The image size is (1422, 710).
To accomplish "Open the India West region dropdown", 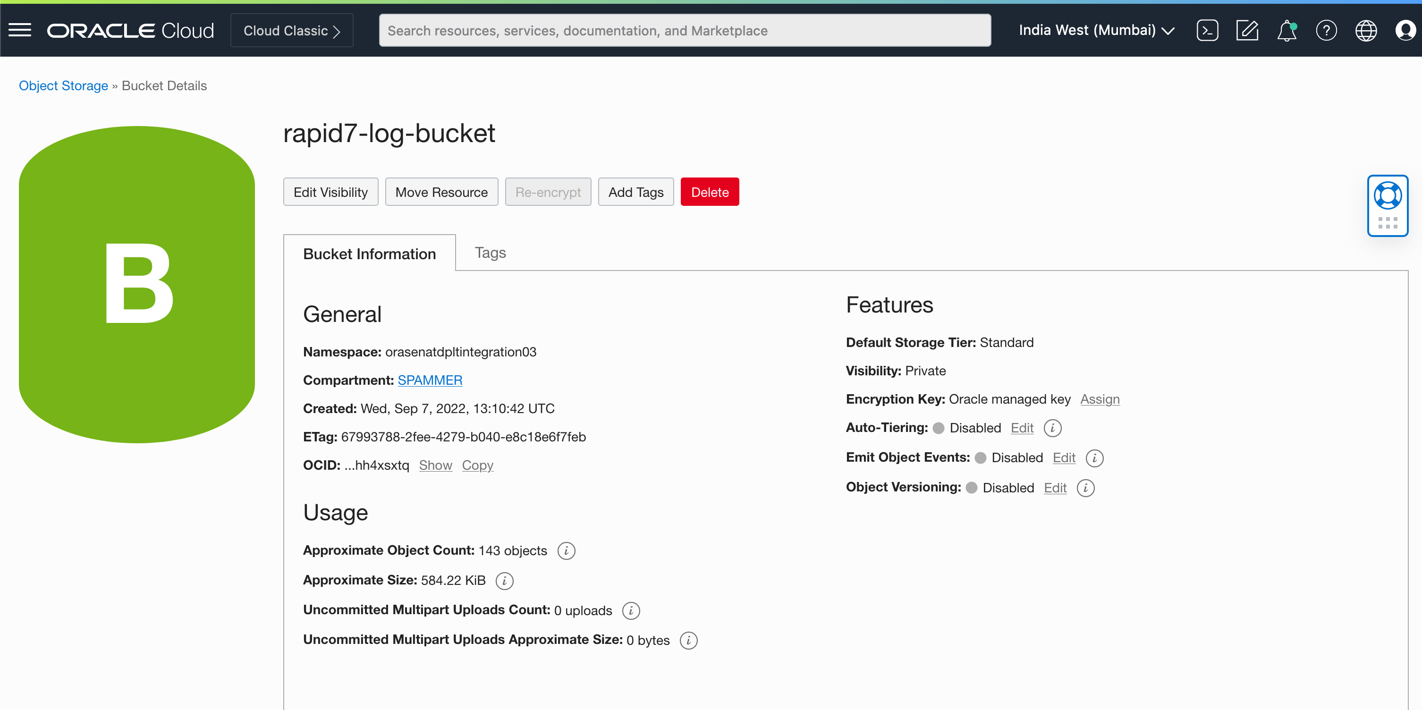I will point(1096,30).
